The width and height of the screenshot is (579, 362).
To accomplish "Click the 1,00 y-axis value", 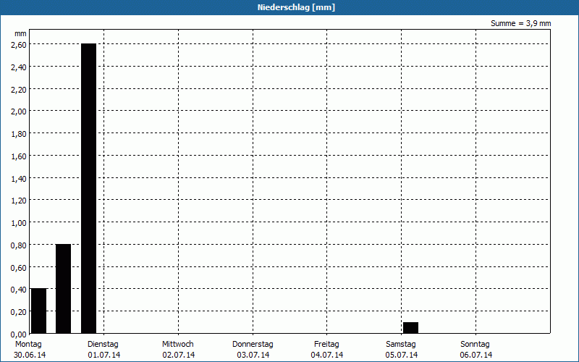I will 19,223.
